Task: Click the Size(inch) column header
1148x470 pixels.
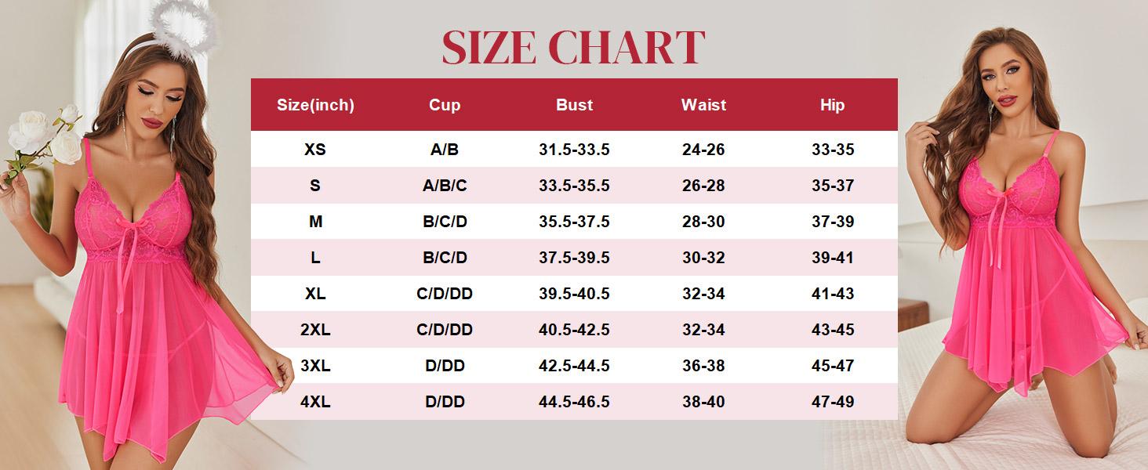Action: point(315,105)
